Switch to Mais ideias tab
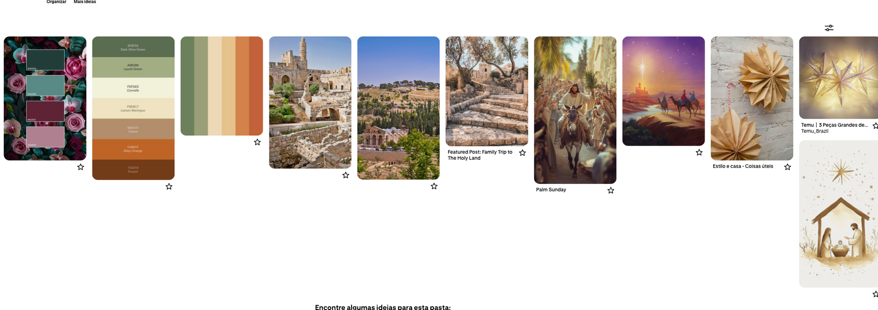This screenshot has width=878, height=310. 85,2
